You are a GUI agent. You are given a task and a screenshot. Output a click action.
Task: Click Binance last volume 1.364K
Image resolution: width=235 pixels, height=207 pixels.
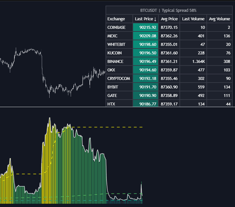pos(193,61)
